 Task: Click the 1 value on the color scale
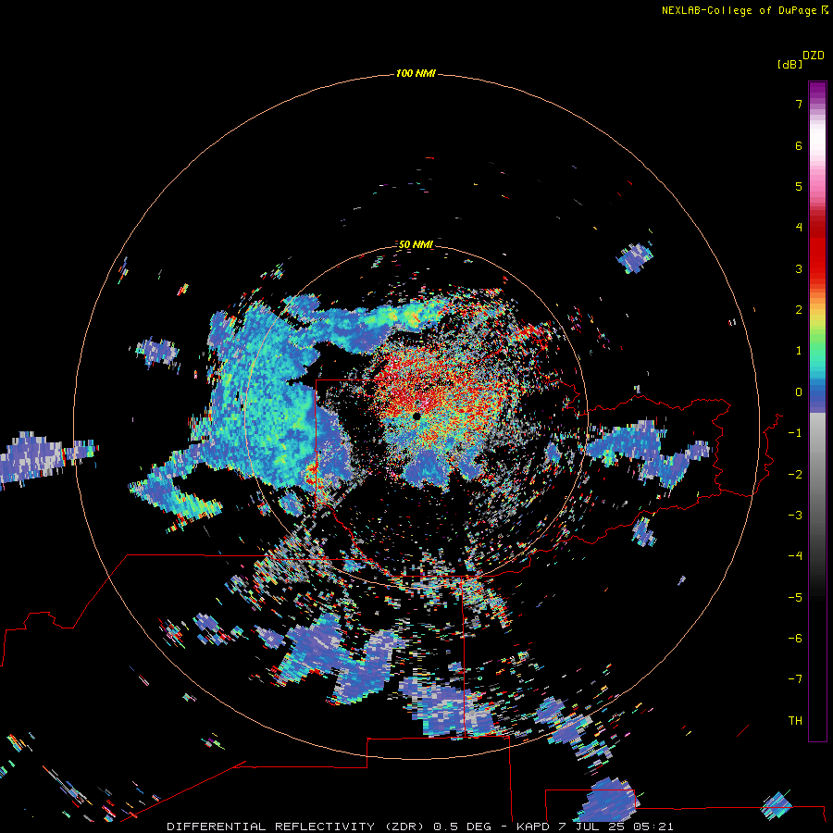click(x=799, y=351)
